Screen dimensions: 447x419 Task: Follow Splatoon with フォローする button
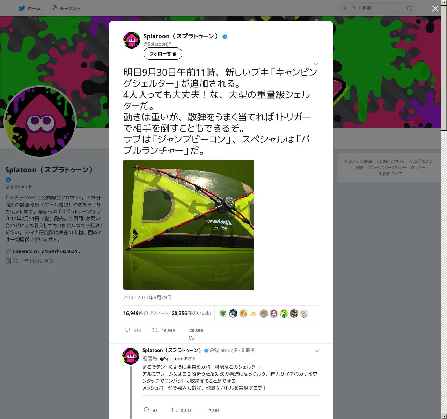coord(163,54)
